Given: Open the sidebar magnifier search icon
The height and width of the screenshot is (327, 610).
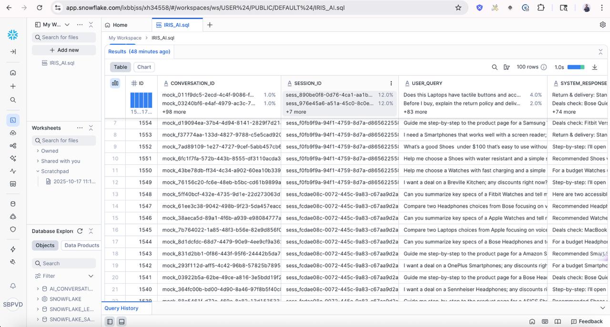Looking at the screenshot, I should coord(13,100).
